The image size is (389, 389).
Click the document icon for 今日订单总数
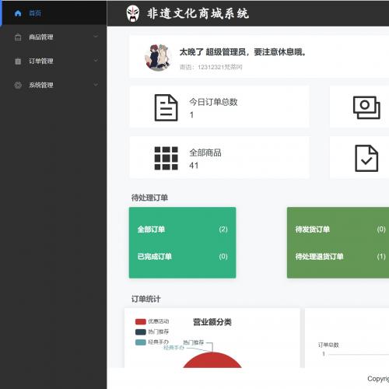[x=166, y=107]
